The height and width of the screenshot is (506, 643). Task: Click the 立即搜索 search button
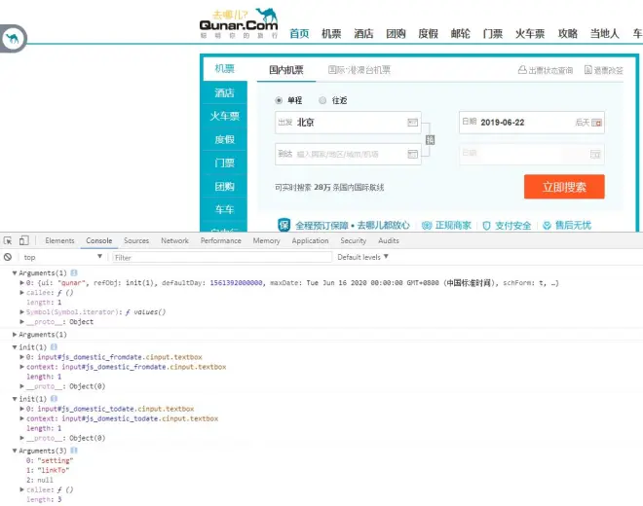click(563, 187)
